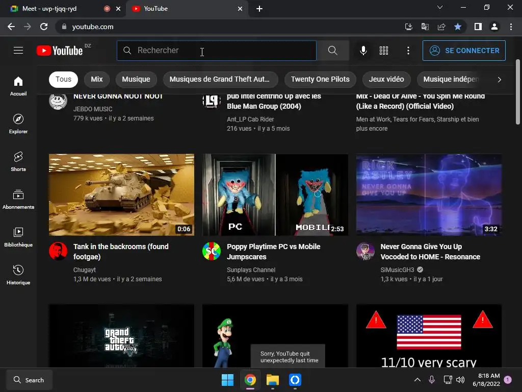This screenshot has height=392, width=522.
Task: Select Musiques de Grand Theft Auto chip
Action: [220, 79]
